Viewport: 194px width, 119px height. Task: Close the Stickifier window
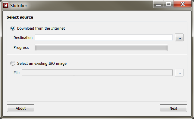click(x=183, y=4)
